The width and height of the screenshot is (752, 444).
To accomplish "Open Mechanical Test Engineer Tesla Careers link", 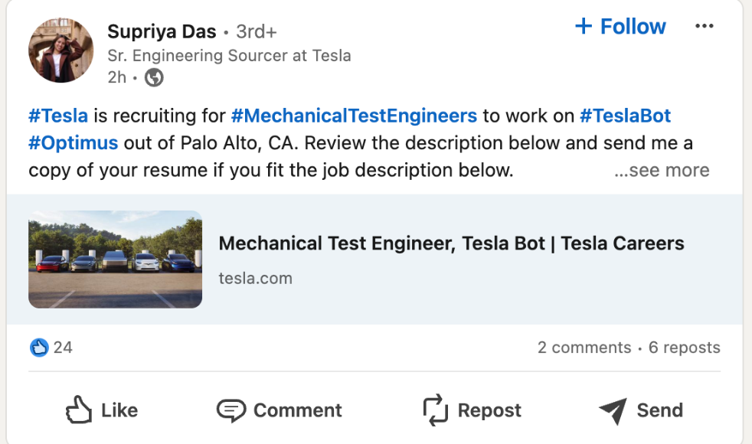I will pyautogui.click(x=451, y=243).
